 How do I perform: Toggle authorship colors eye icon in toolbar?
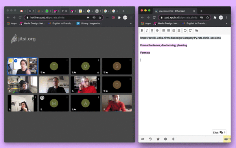click(196, 31)
